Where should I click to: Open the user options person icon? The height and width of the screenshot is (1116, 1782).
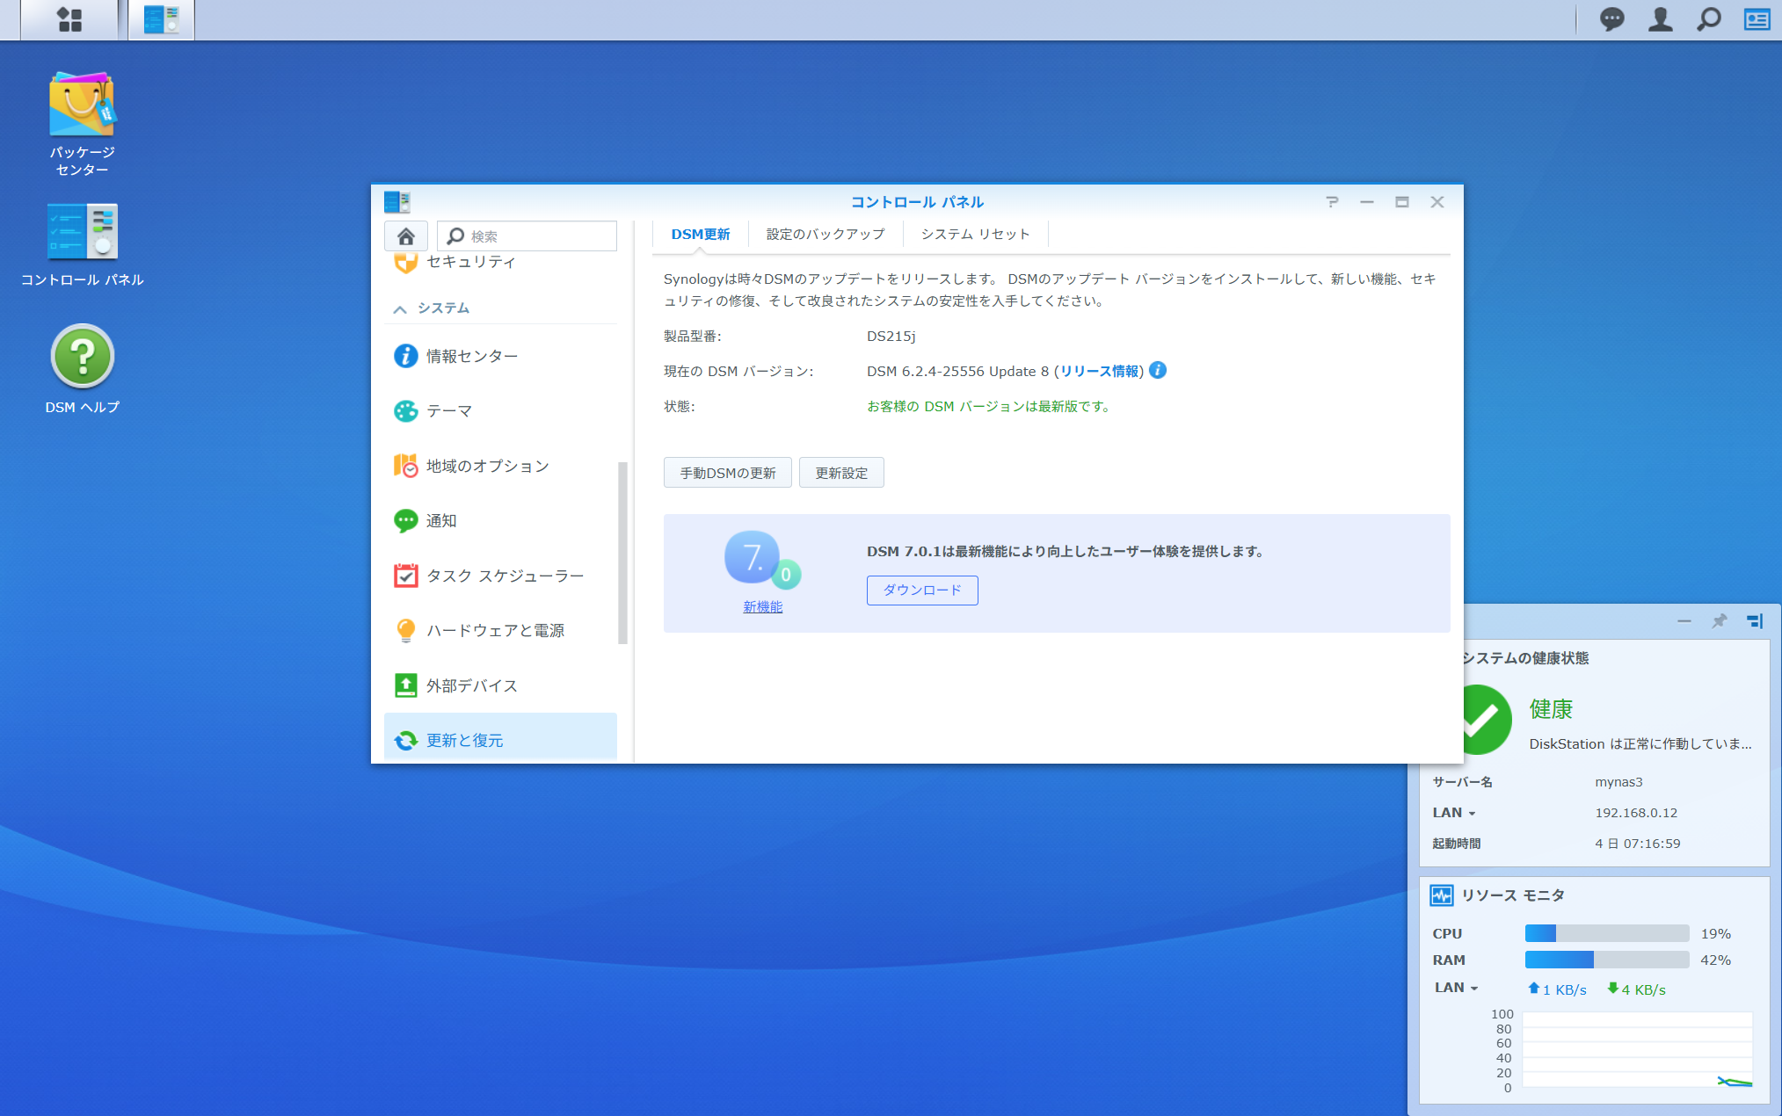(1660, 19)
